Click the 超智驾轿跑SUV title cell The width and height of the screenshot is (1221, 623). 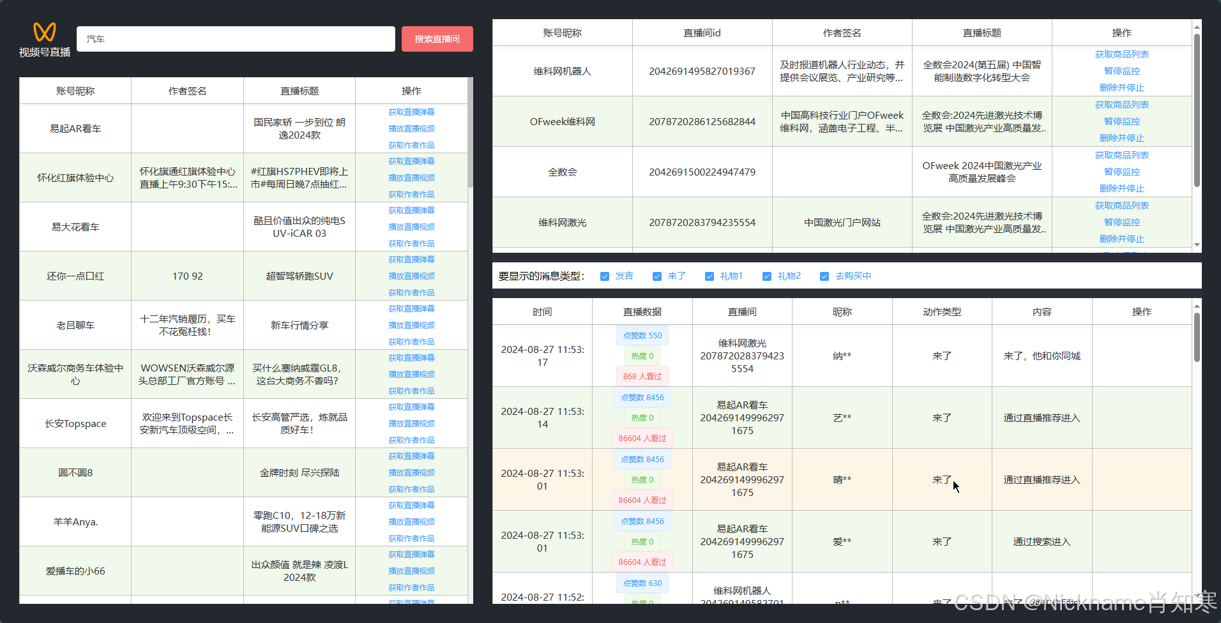tap(300, 276)
